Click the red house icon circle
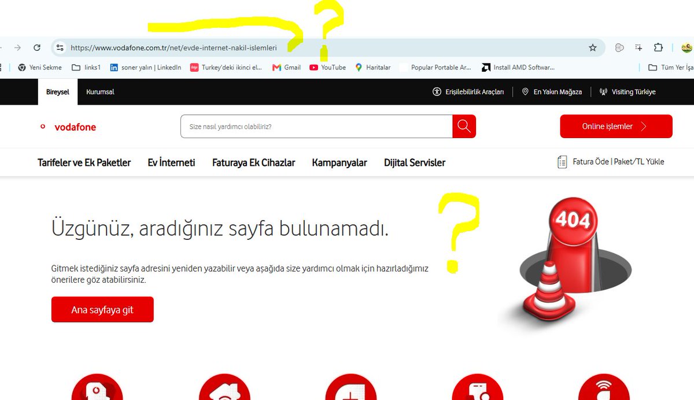 [224, 387]
